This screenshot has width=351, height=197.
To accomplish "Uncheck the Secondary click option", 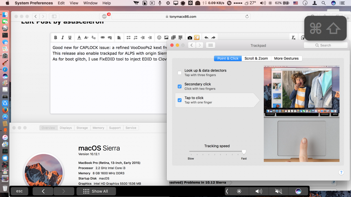I will (180, 86).
